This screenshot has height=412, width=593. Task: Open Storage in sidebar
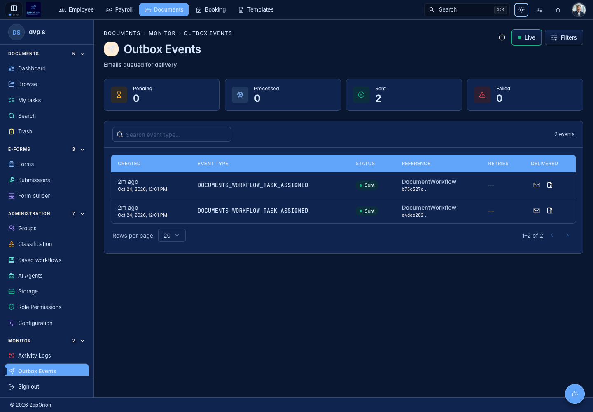click(x=47, y=291)
